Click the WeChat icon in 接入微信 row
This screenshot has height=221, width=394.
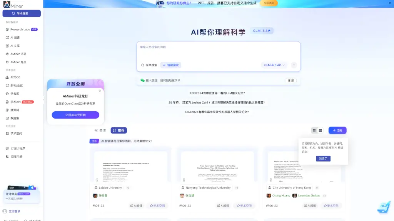click(x=142, y=81)
